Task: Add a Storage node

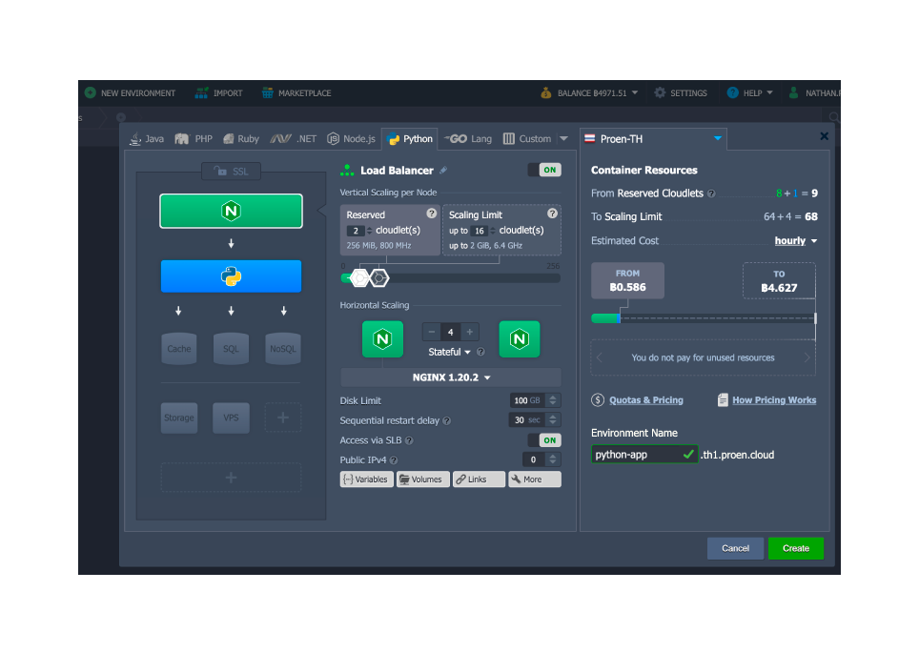Action: [x=179, y=418]
